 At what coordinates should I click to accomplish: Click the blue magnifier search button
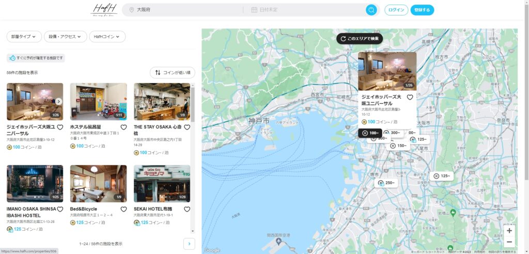371,10
